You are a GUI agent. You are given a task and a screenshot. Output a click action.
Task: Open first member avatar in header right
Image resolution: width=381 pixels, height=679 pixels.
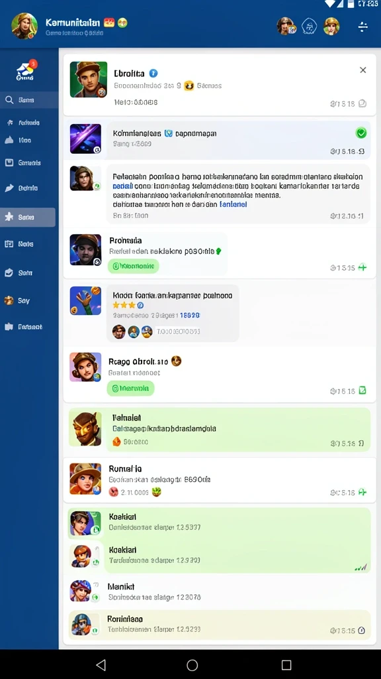(x=286, y=27)
